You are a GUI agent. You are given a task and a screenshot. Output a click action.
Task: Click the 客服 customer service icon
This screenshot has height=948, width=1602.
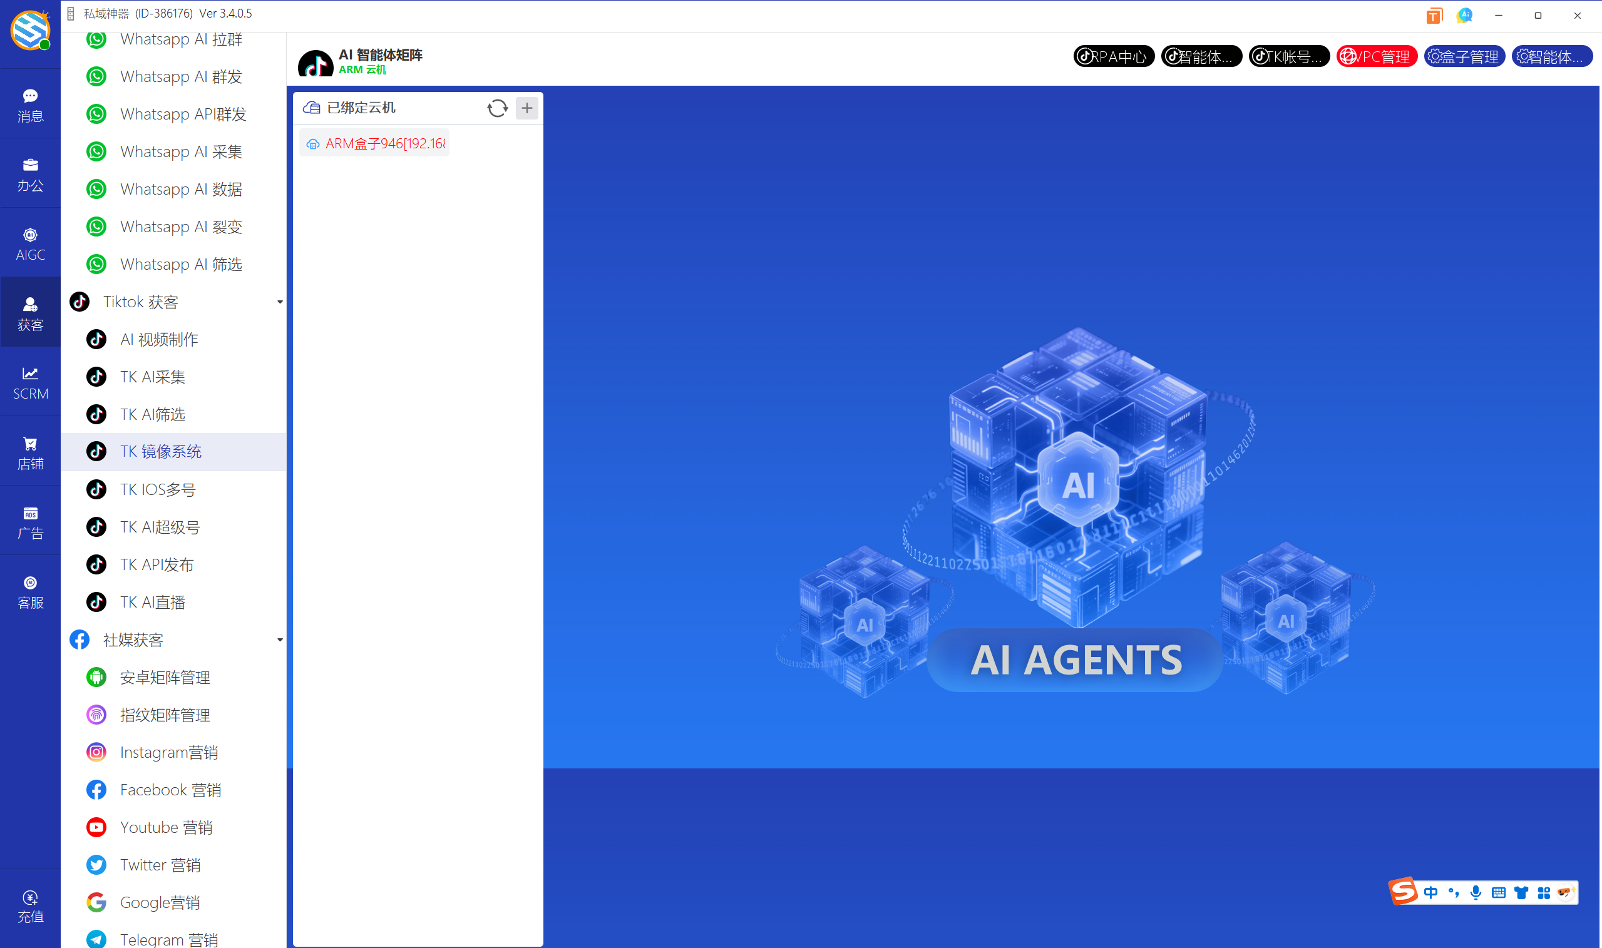(30, 592)
